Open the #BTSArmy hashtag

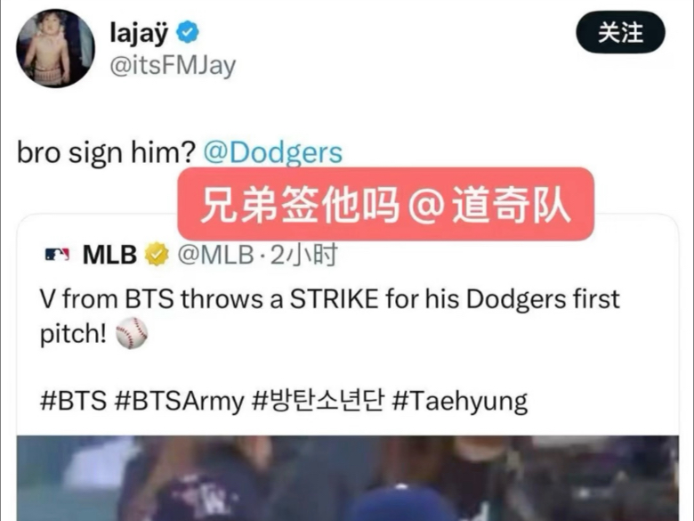point(179,402)
